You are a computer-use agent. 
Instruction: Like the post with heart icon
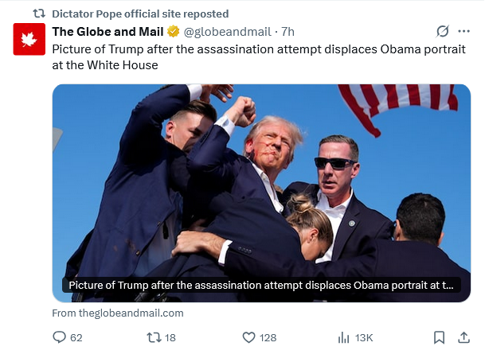coord(248,338)
